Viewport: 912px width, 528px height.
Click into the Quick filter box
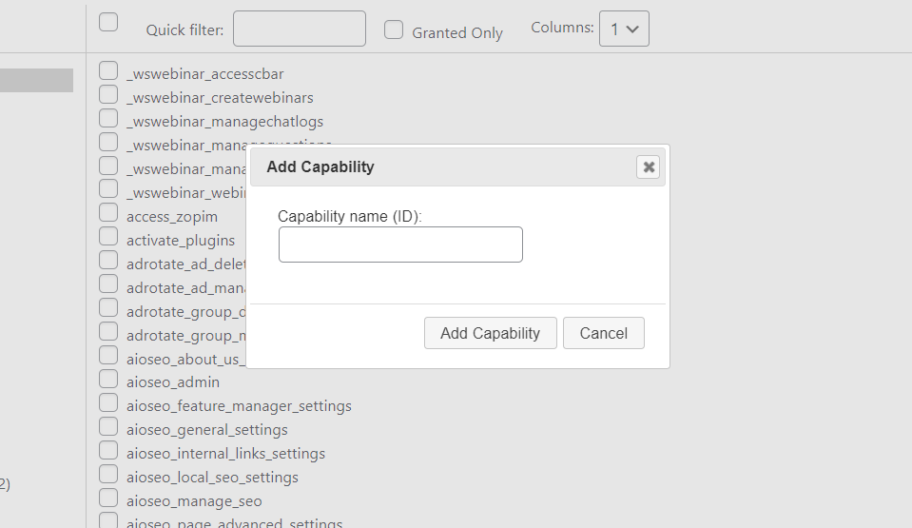tap(299, 29)
